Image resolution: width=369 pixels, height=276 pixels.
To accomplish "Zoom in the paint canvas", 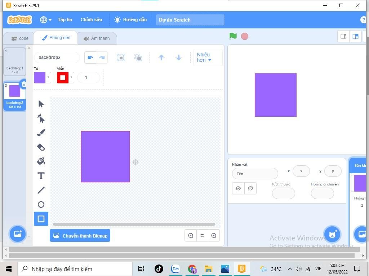I will click(214, 235).
